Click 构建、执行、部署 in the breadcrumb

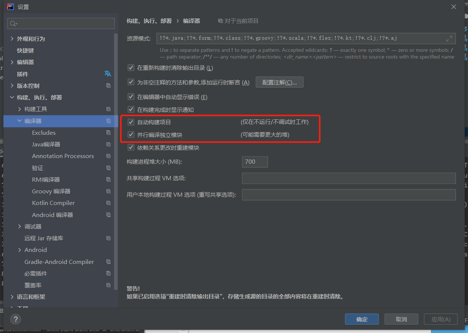149,21
